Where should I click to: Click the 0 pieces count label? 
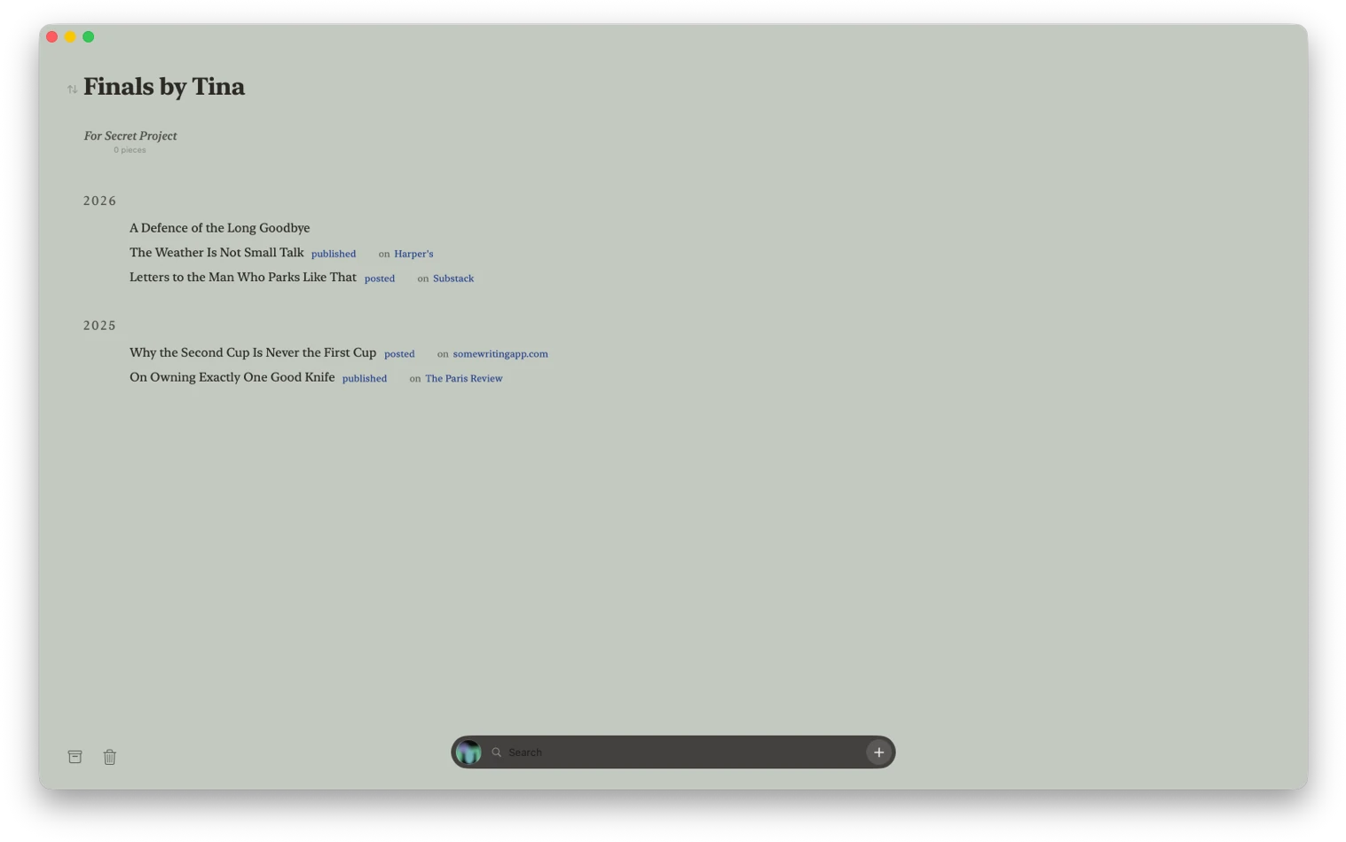[130, 150]
